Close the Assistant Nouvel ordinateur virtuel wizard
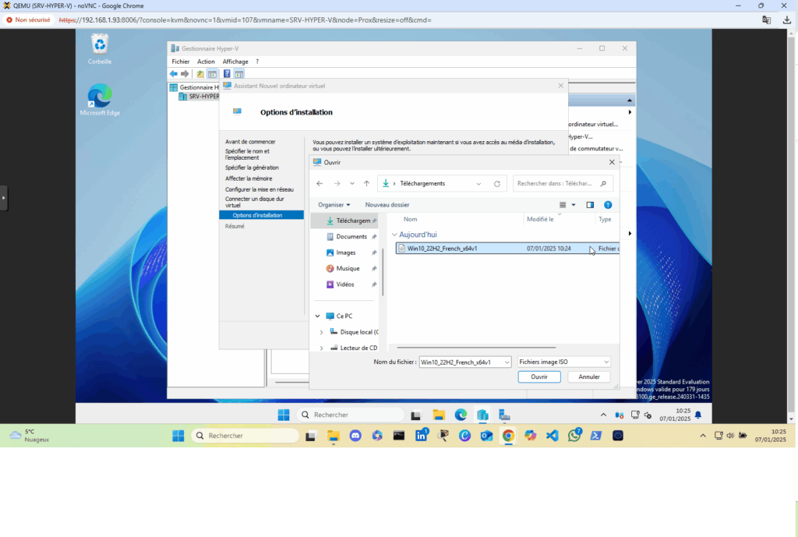This screenshot has width=798, height=537. tap(561, 86)
